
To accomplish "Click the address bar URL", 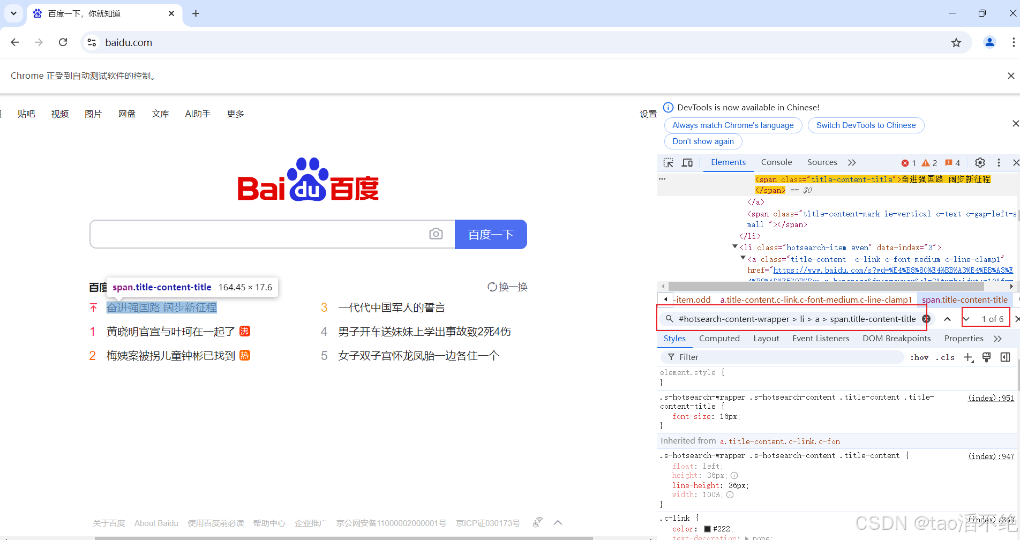I will click(x=129, y=42).
